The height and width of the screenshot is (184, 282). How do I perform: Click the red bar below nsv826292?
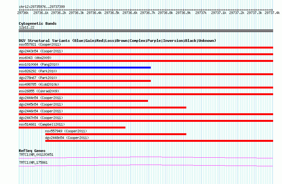click(146, 74)
